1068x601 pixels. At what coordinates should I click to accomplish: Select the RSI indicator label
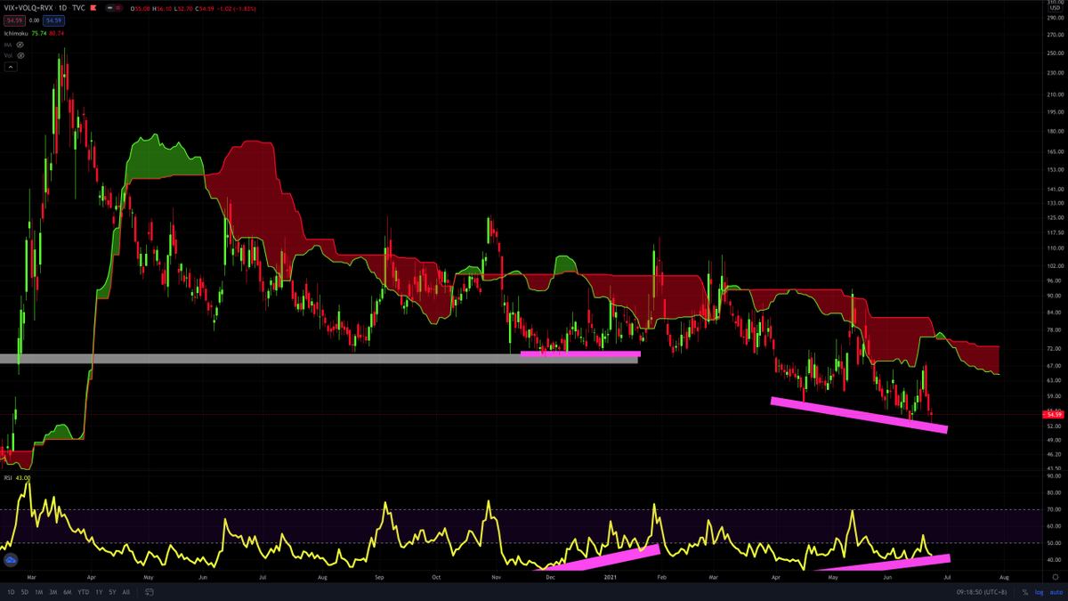click(7, 478)
